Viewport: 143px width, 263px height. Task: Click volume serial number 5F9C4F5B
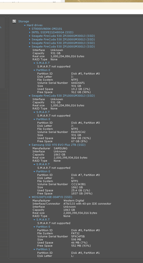78,237
